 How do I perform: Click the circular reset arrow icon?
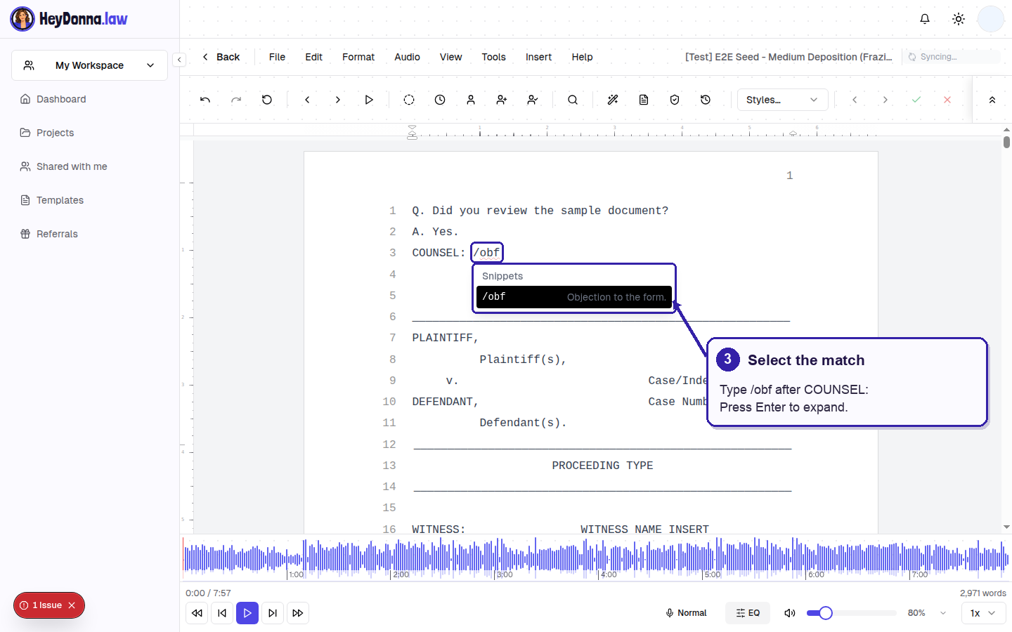pyautogui.click(x=267, y=100)
